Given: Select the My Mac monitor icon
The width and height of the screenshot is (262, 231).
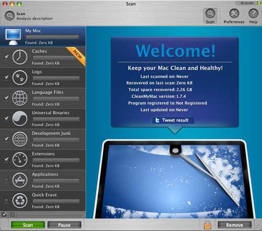Looking at the screenshot, I should (13, 37).
